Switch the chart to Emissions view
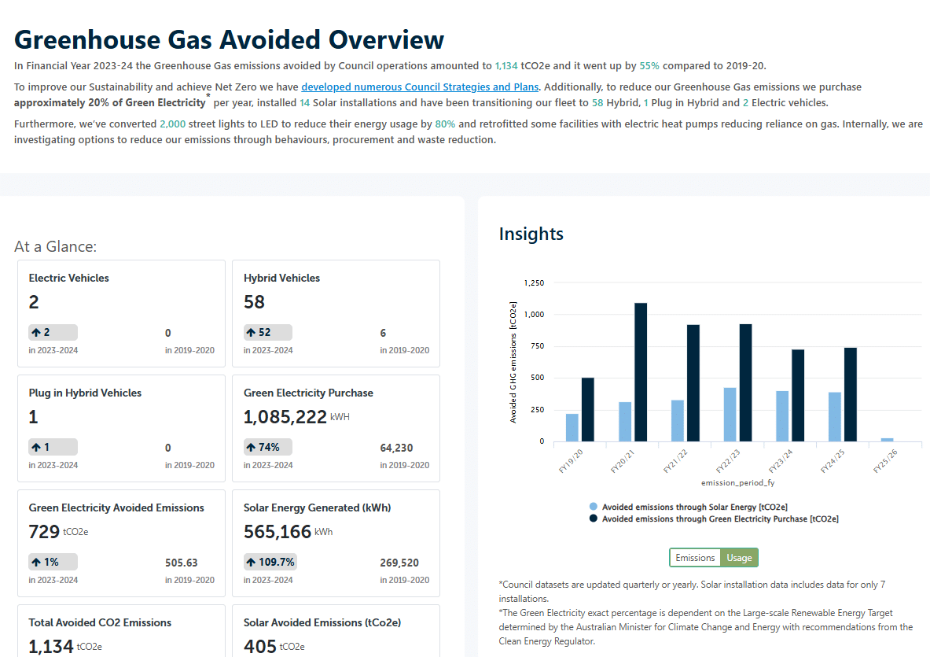The image size is (930, 657). (x=695, y=558)
